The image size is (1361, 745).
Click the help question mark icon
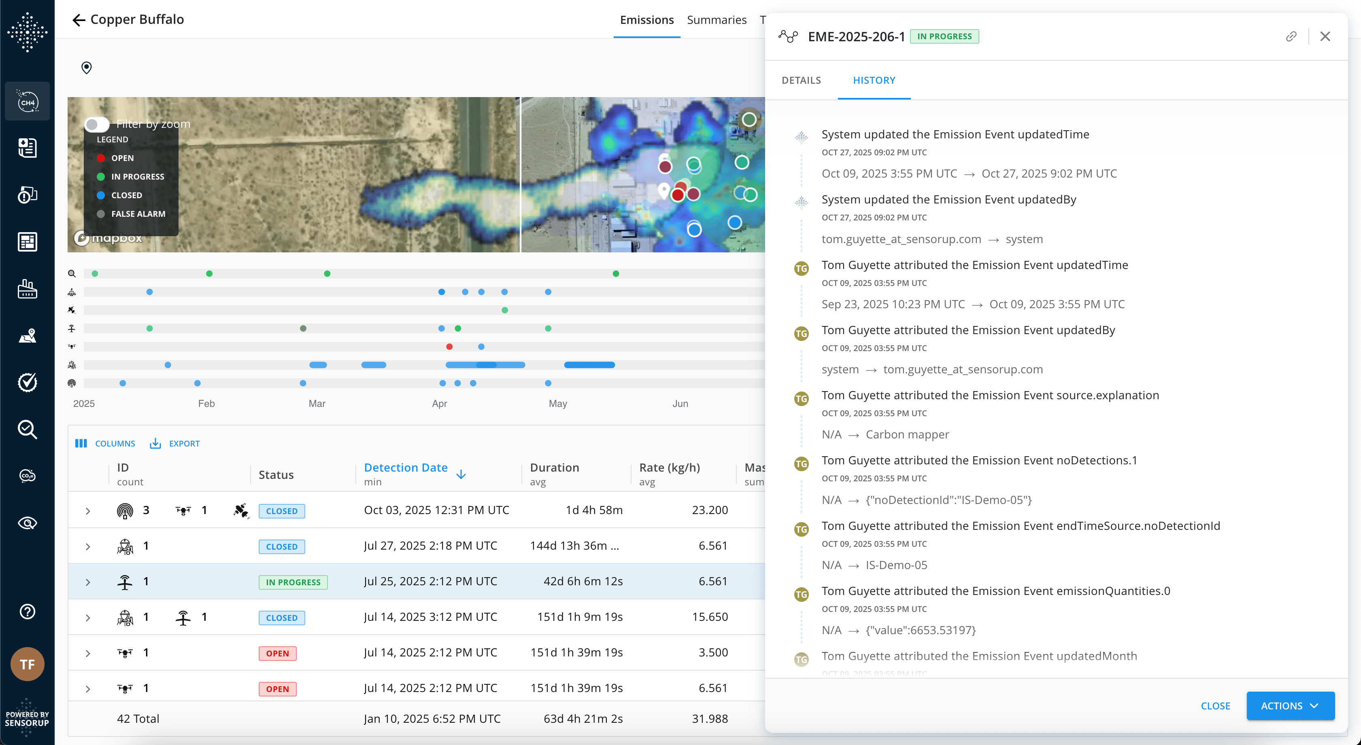pos(28,612)
